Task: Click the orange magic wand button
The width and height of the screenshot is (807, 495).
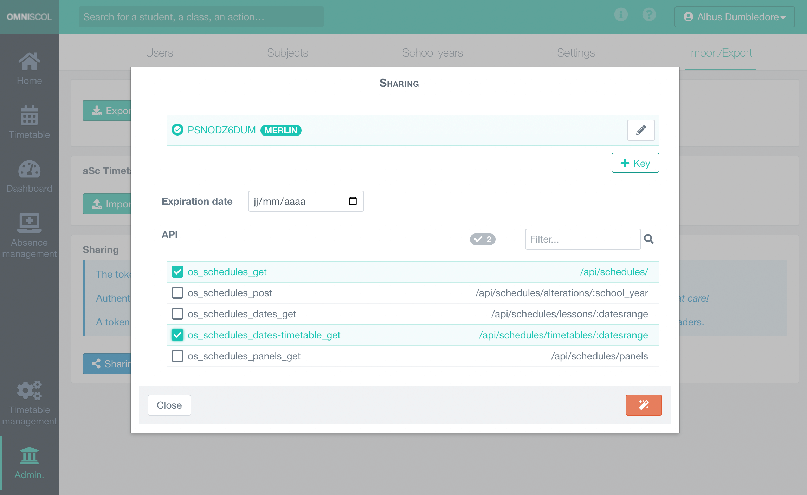Action: click(x=644, y=405)
